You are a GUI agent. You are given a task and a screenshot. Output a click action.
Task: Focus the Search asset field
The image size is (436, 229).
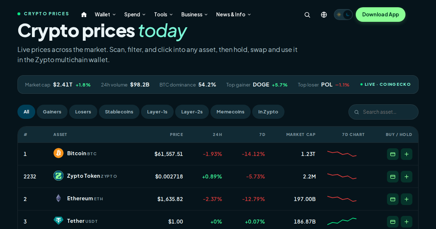383,112
